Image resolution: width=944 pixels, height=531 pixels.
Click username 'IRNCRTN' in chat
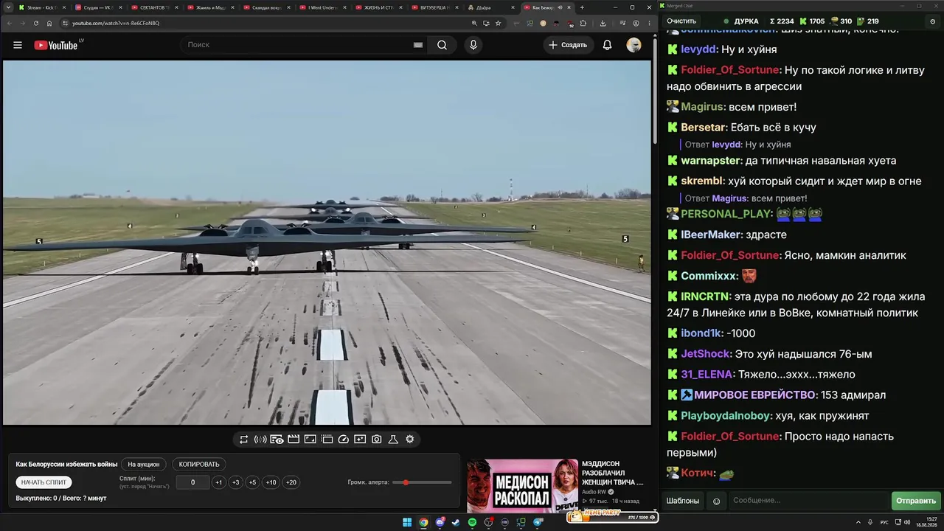coord(704,296)
